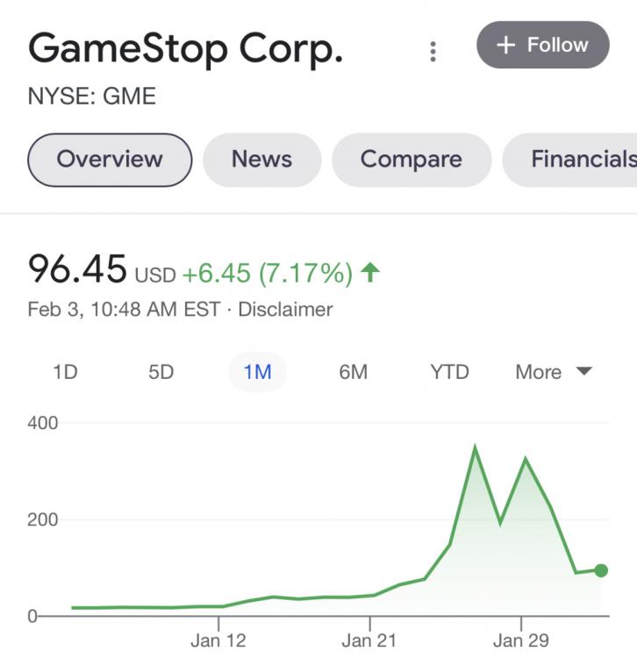This screenshot has width=637, height=658.
Task: Open the Disclaimer link
Action: (x=285, y=310)
